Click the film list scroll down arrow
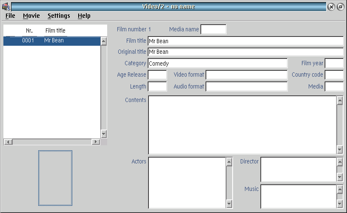This screenshot has height=213, width=347. 104,134
